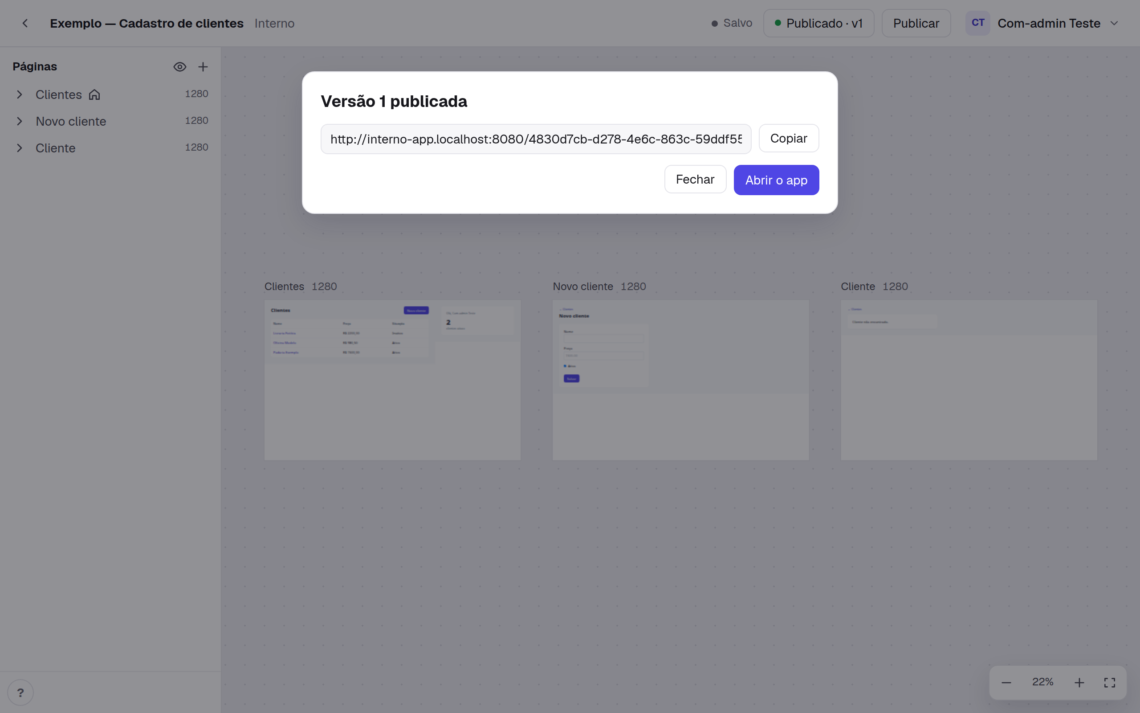Click the published app URL field
Image resolution: width=1140 pixels, height=713 pixels.
(x=536, y=139)
